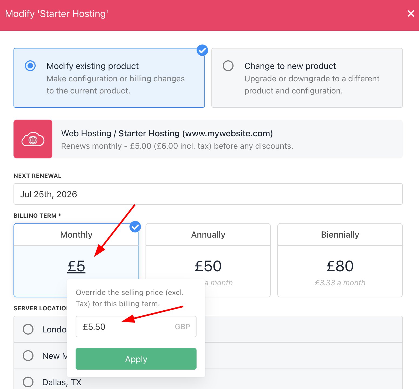The image size is (419, 389).
Task: Click the renews monthly pricing description
Action: point(177,146)
